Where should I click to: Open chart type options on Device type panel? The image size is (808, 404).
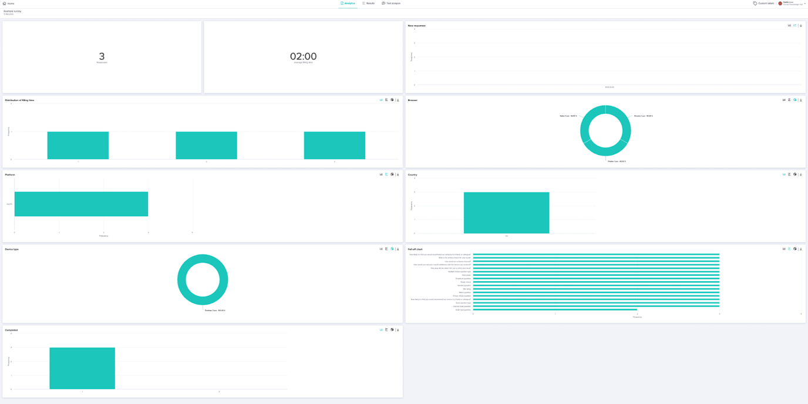click(x=391, y=248)
